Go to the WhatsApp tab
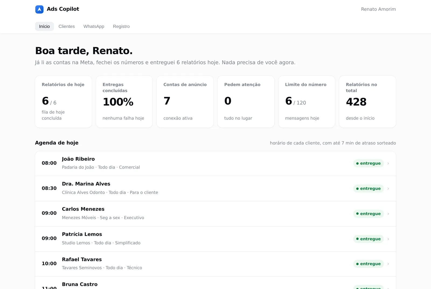The image size is (431, 289). pyautogui.click(x=94, y=26)
